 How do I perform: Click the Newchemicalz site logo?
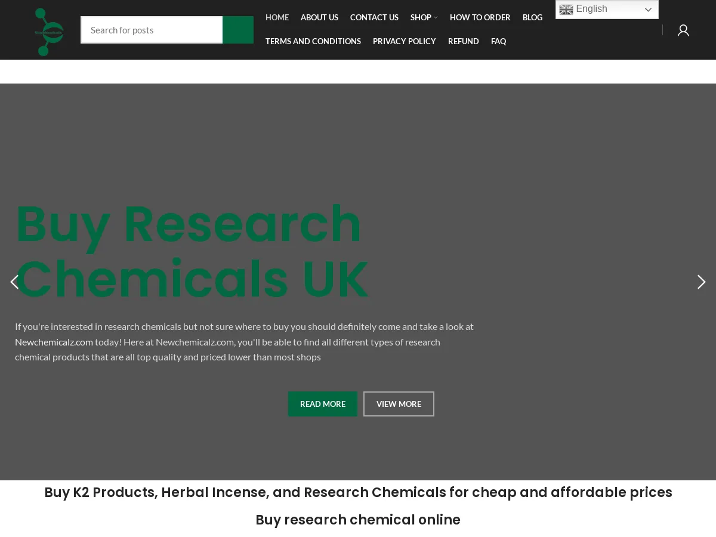[x=48, y=31]
